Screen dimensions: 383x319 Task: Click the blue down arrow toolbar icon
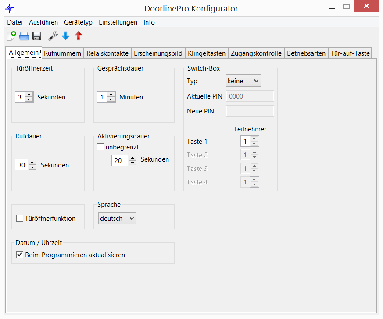[x=66, y=36]
